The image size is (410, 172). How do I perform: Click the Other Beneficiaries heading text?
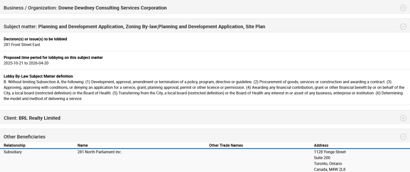[24, 137]
